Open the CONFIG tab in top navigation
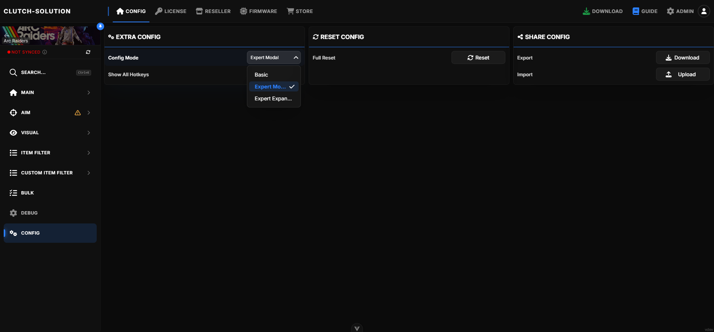This screenshot has height=332, width=714. (131, 11)
